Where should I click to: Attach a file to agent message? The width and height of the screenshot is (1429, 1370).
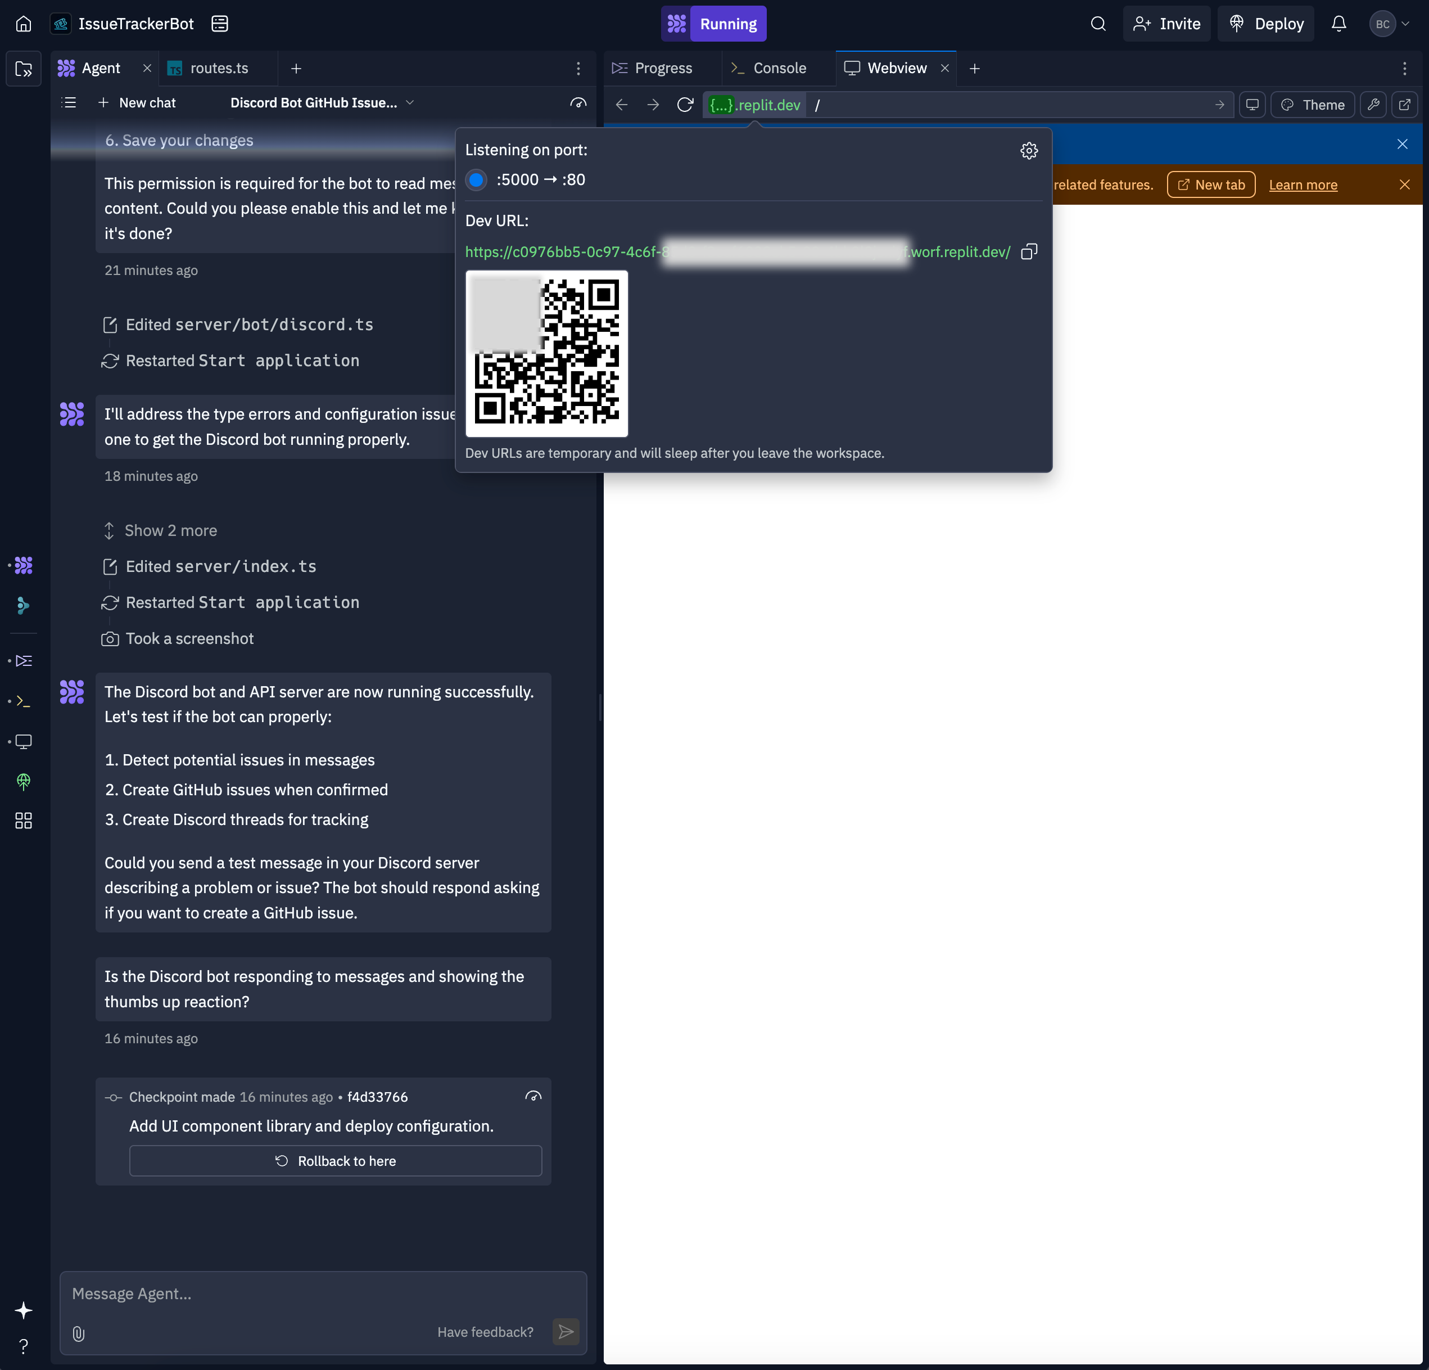pos(79,1333)
